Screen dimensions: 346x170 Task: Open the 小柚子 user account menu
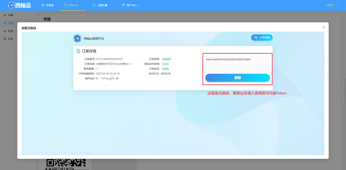coord(332,5)
